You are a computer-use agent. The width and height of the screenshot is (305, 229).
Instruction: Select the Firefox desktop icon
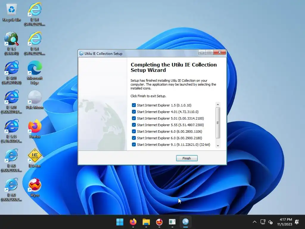click(x=35, y=129)
